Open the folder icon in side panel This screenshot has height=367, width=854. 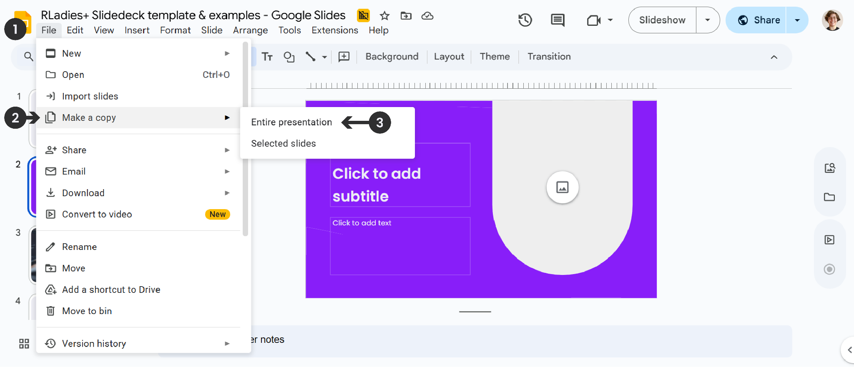point(829,197)
